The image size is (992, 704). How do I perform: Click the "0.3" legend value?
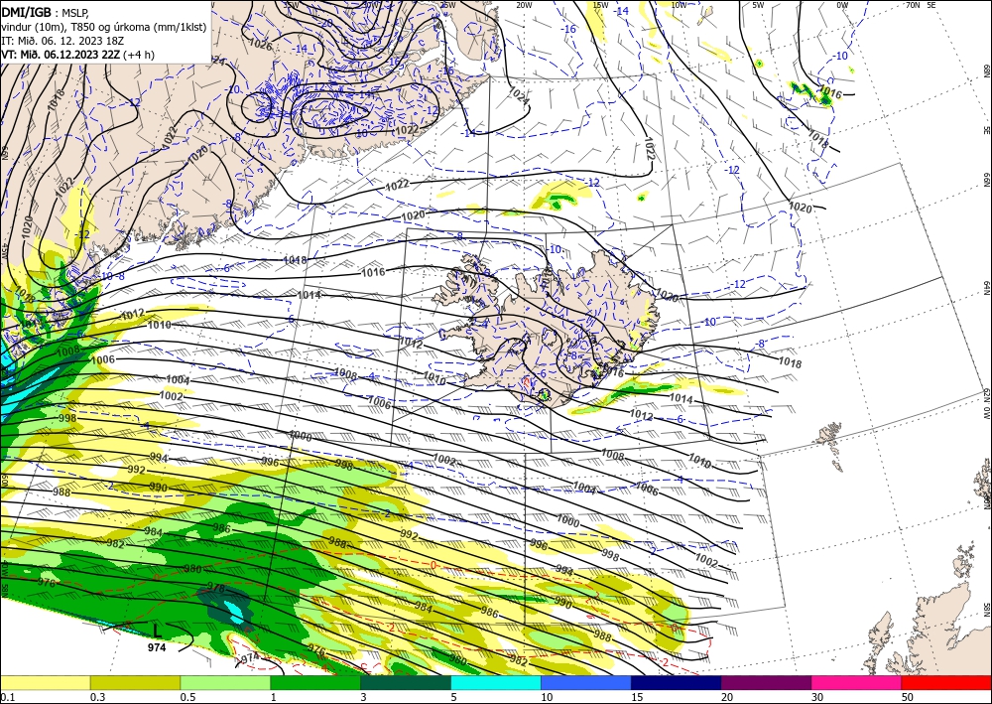pos(97,697)
